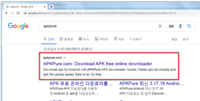Close the apkpure Google search tab

tap(45, 7)
